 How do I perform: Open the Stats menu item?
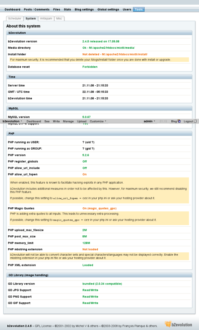(67, 9)
